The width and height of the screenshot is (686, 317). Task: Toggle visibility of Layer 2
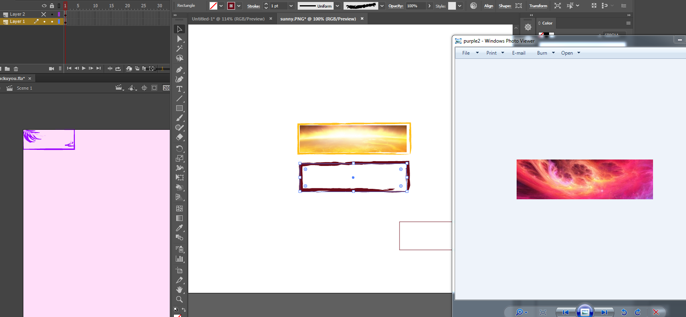click(x=44, y=14)
